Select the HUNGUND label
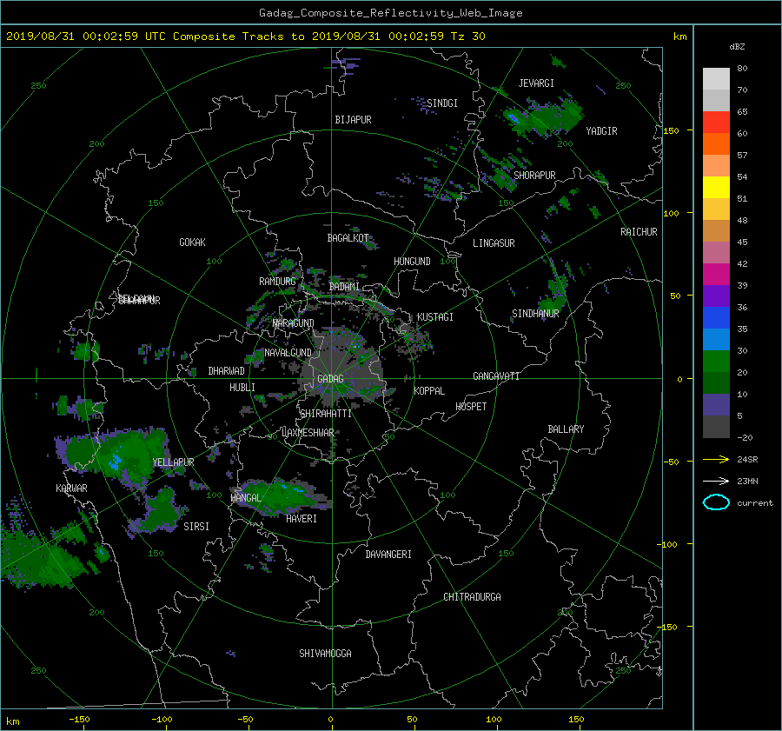The width and height of the screenshot is (782, 731). (x=412, y=262)
